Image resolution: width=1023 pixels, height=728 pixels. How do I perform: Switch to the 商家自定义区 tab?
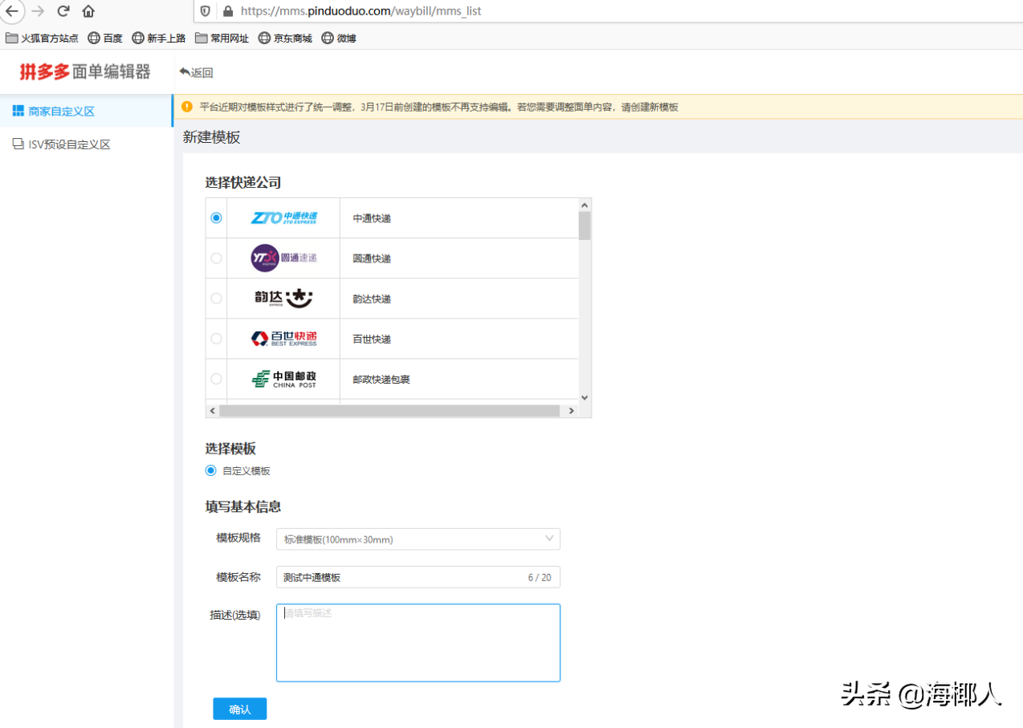[x=55, y=110]
